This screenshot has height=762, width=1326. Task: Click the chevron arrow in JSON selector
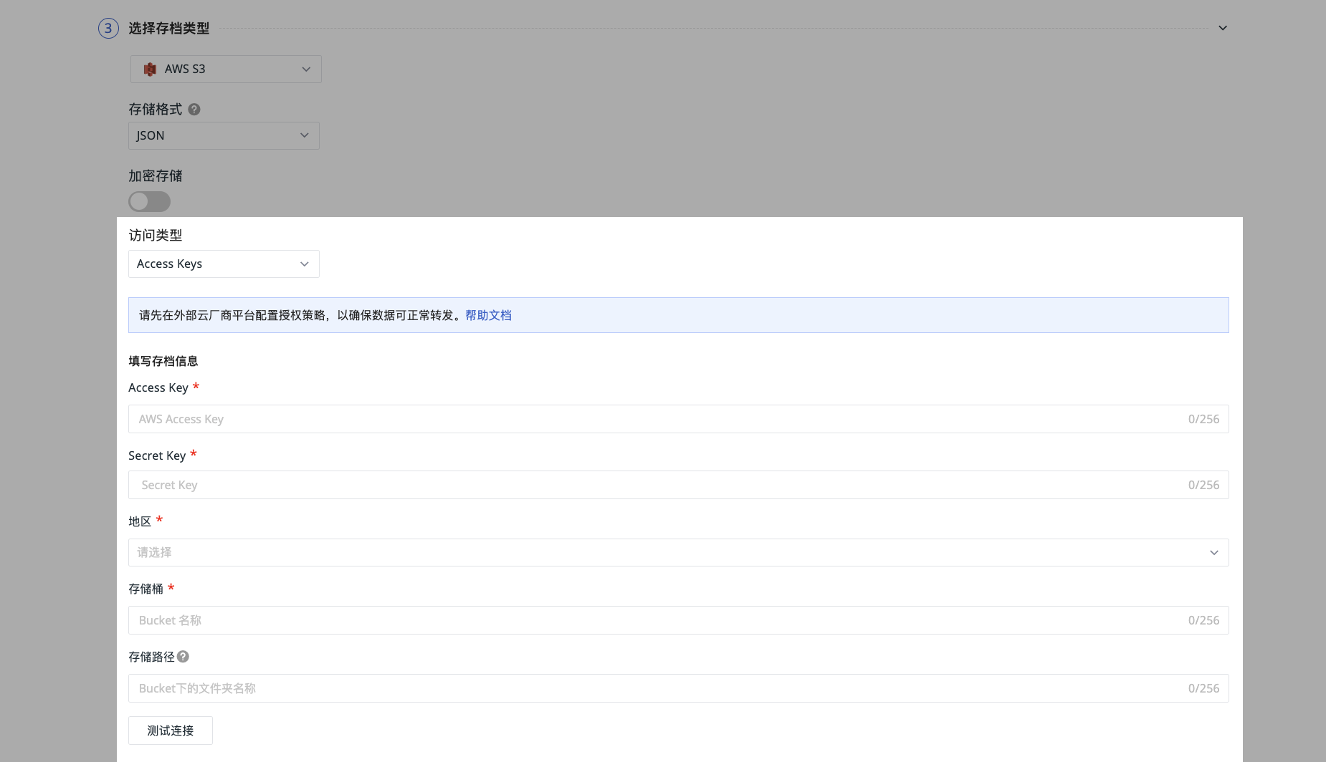tap(305, 135)
